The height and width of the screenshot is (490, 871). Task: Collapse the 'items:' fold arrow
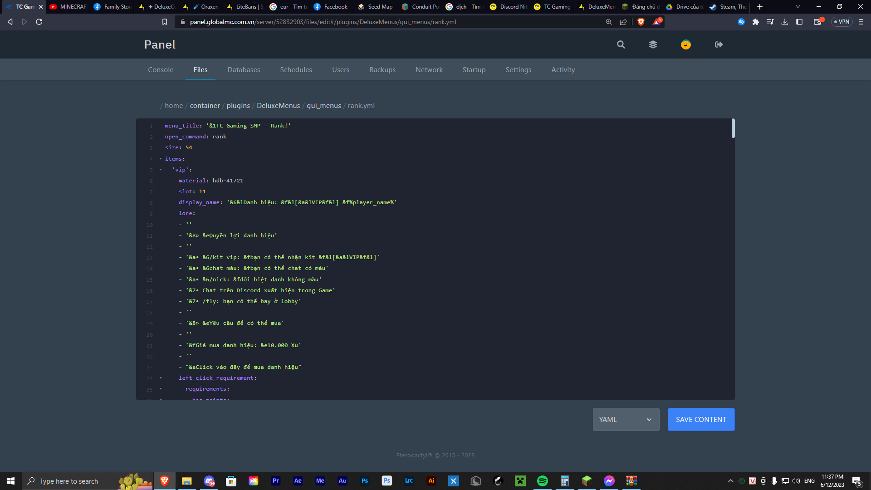coord(161,159)
